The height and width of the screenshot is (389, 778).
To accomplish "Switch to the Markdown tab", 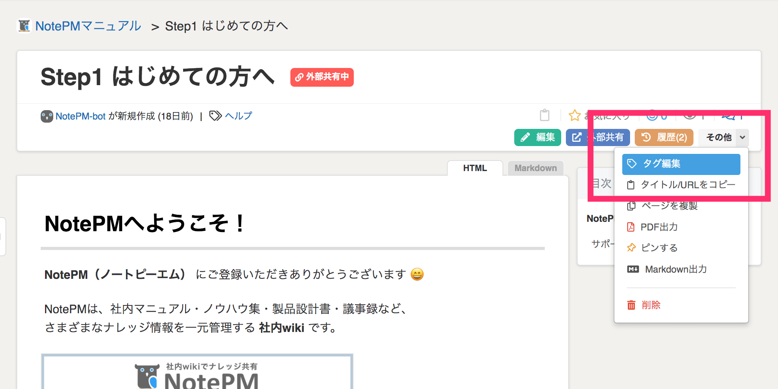I will click(x=535, y=168).
